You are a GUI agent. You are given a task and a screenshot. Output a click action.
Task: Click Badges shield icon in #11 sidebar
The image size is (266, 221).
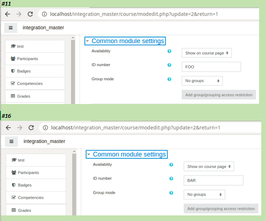click(13, 71)
